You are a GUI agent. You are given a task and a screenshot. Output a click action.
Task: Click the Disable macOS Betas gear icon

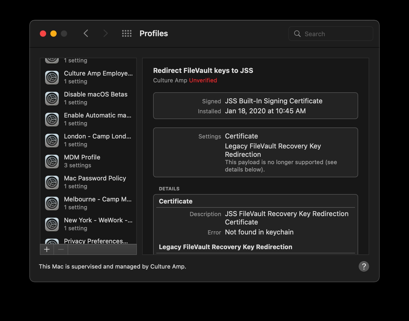coord(52,99)
